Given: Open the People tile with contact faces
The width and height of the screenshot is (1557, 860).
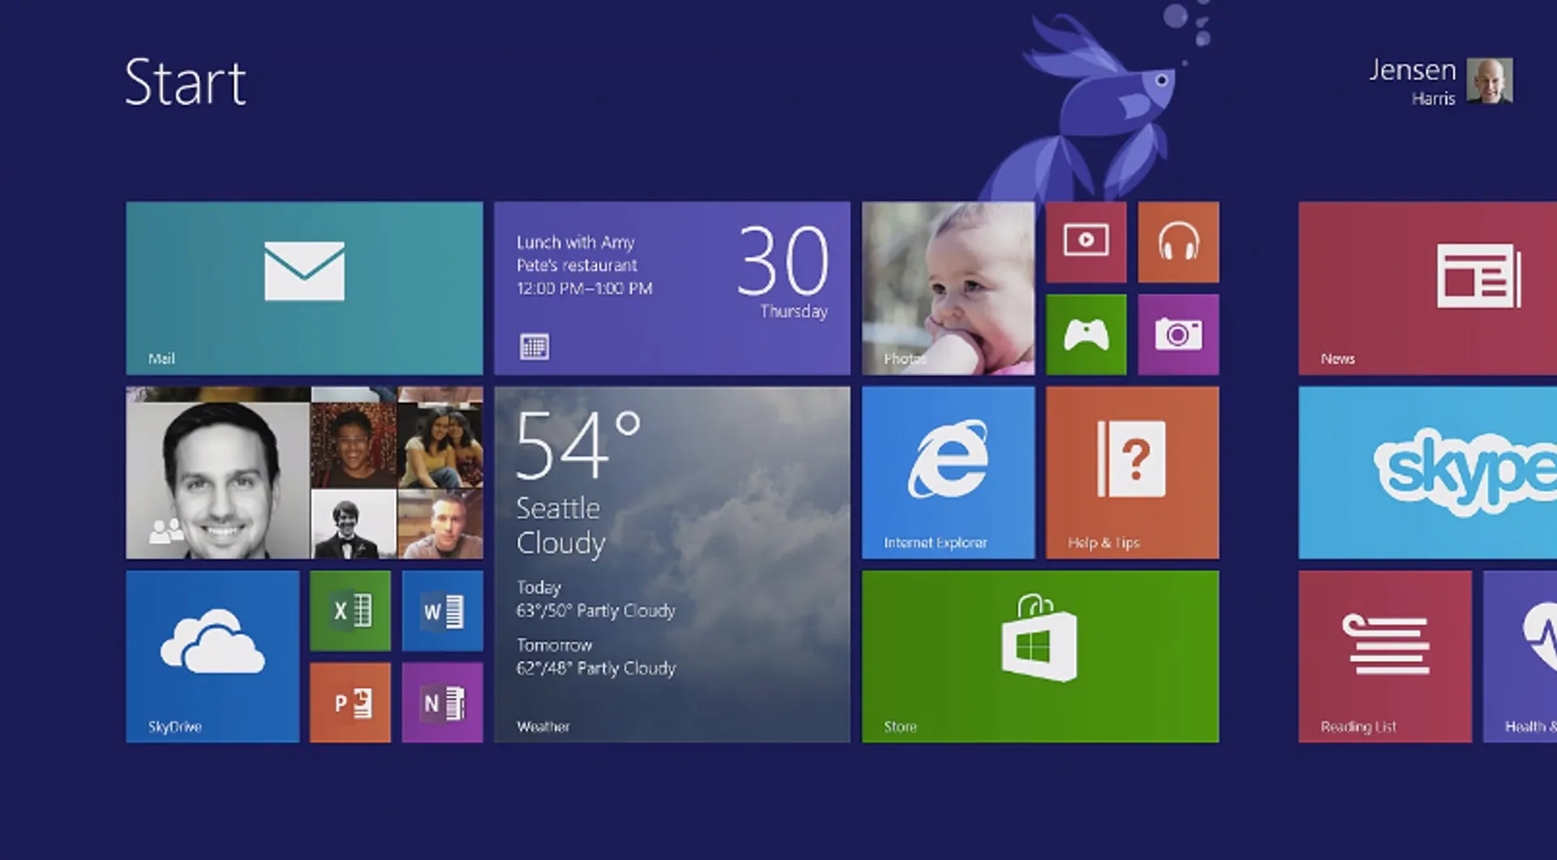Looking at the screenshot, I should (x=304, y=473).
